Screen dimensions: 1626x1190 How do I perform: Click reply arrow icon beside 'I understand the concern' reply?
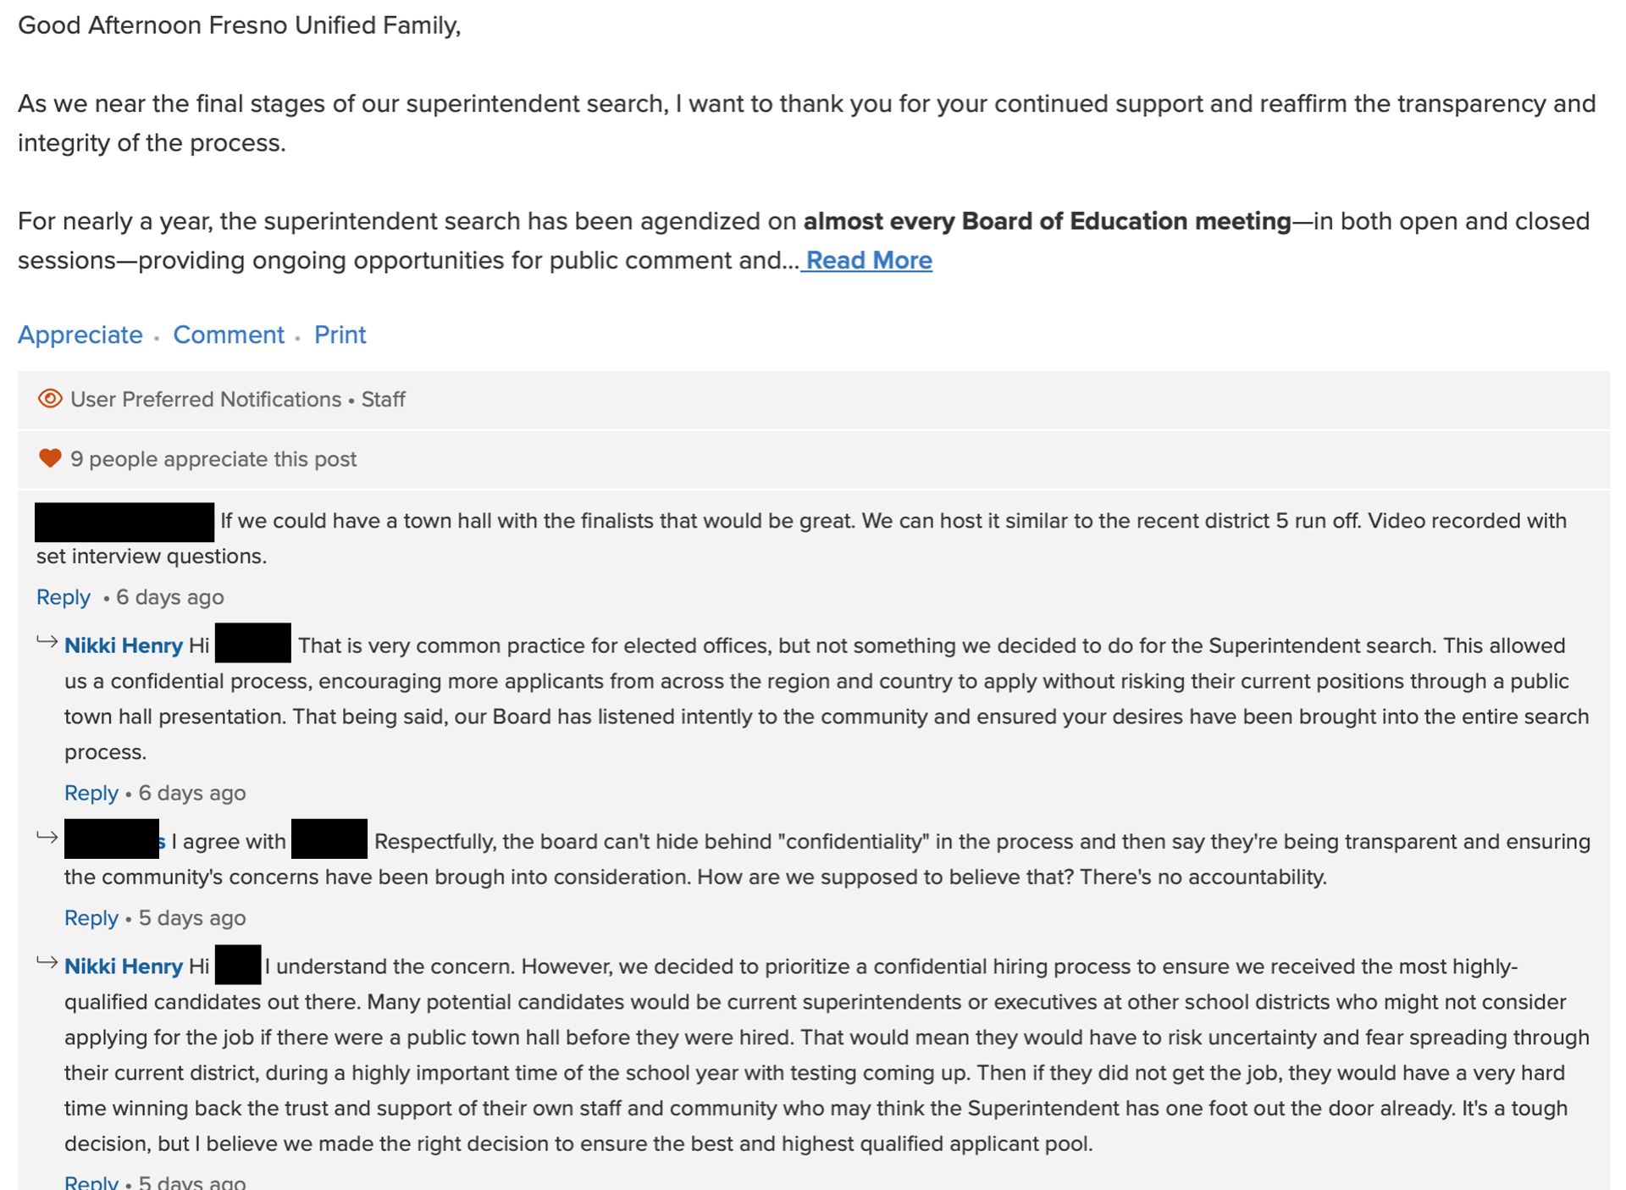[x=47, y=963]
